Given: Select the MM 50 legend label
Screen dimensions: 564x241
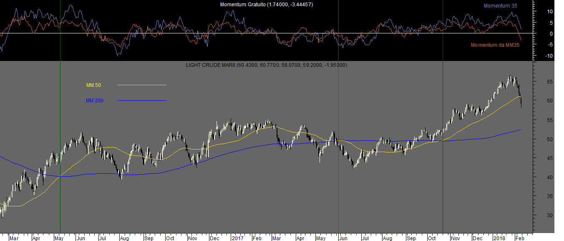Looking at the screenshot, I should (x=93, y=85).
